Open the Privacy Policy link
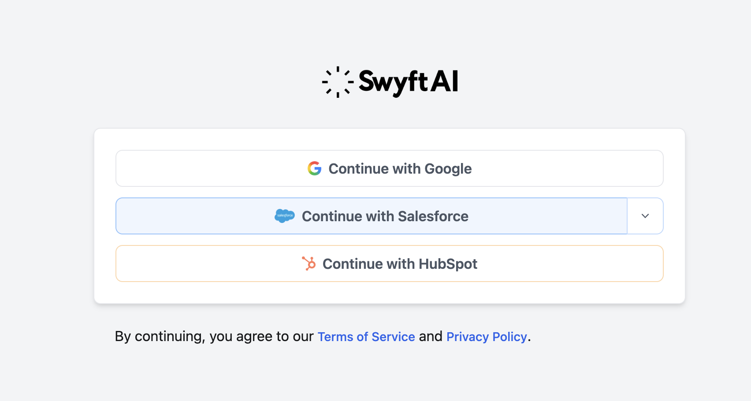751x401 pixels. pos(487,337)
